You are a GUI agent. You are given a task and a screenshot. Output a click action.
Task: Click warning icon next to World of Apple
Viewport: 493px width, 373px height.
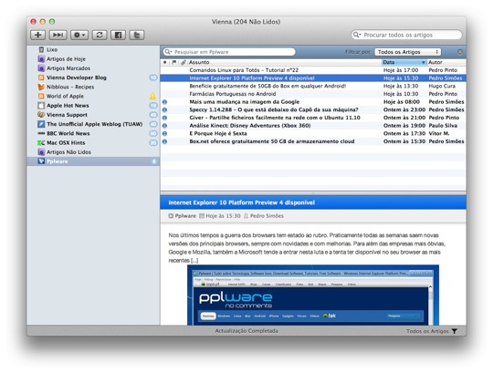click(x=152, y=96)
